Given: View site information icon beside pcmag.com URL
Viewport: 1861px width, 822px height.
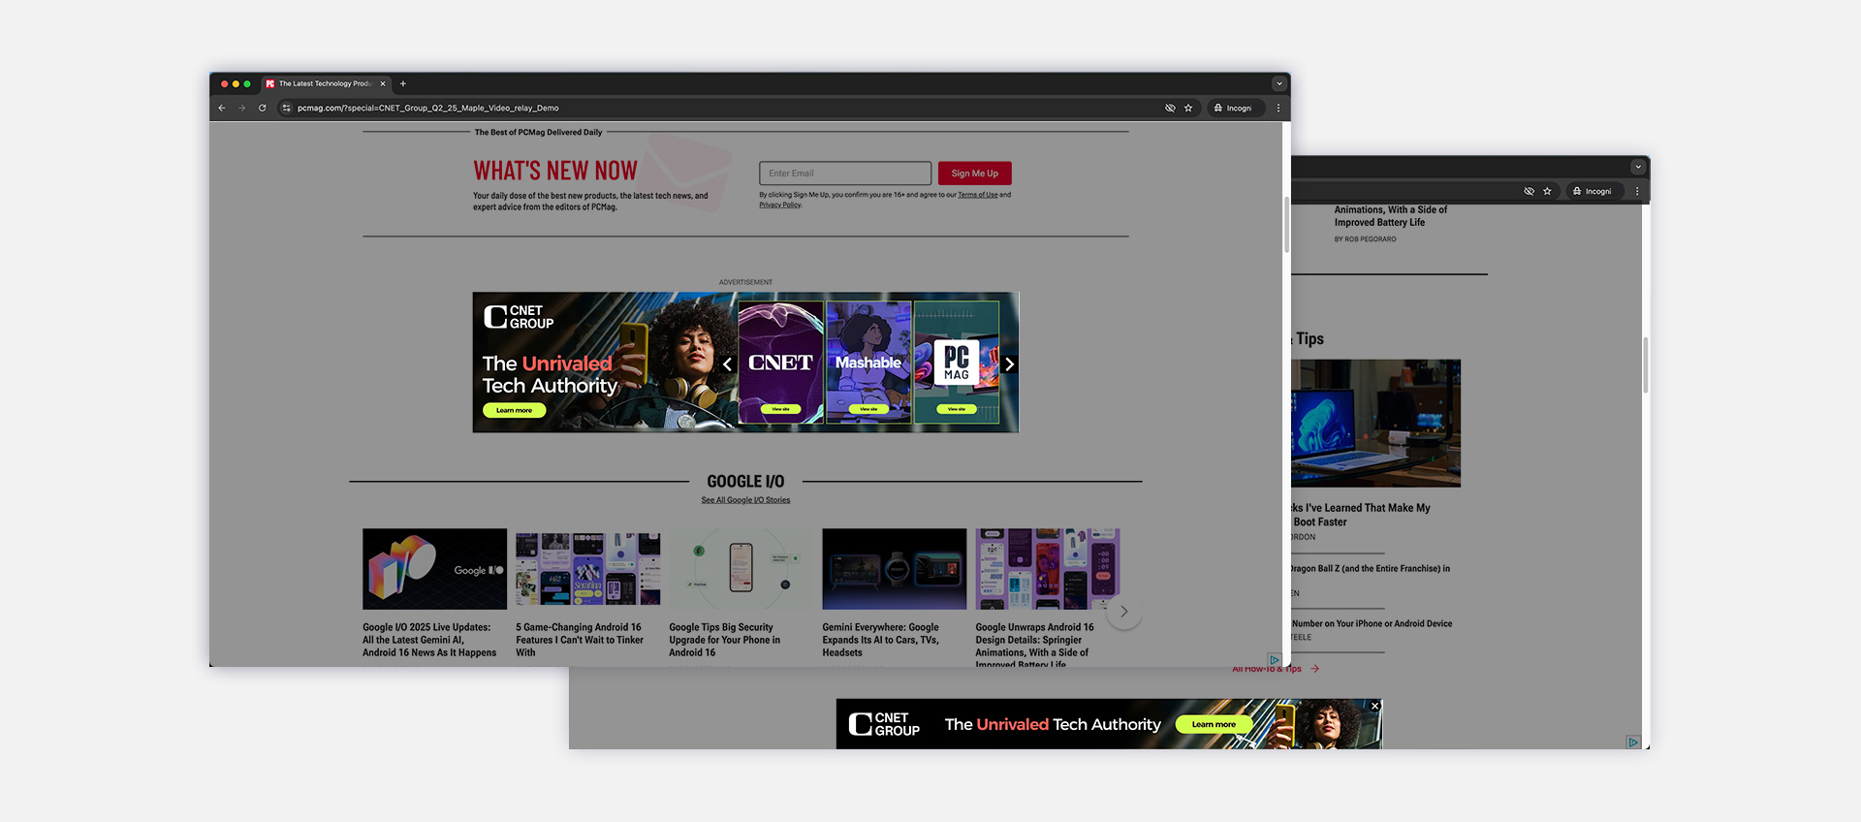Looking at the screenshot, I should (x=286, y=109).
